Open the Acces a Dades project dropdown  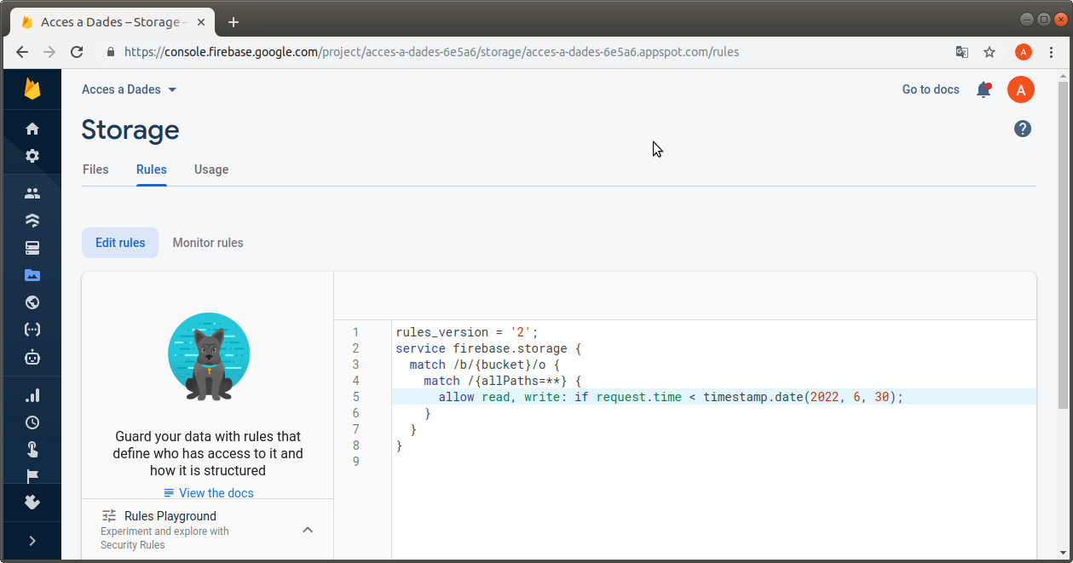coord(130,89)
